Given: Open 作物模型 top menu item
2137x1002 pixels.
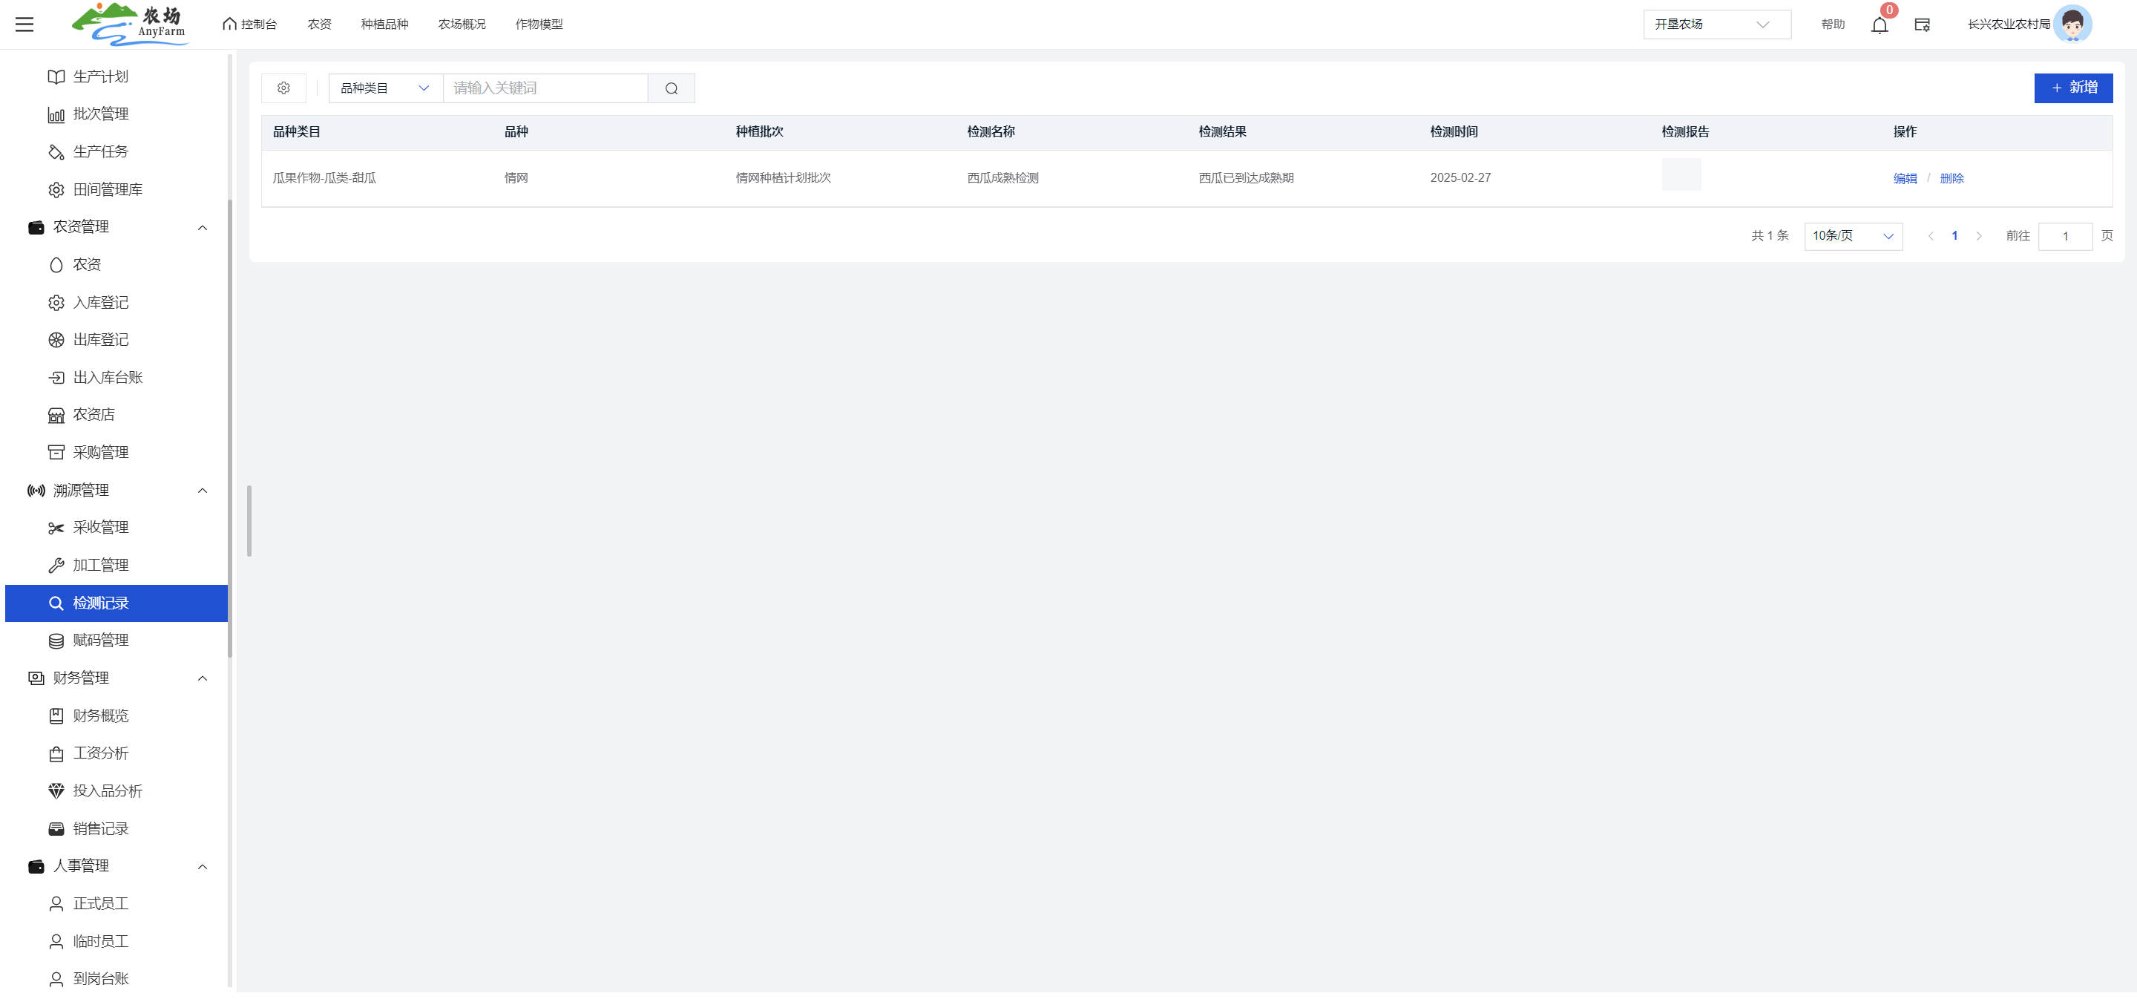Looking at the screenshot, I should tap(539, 24).
